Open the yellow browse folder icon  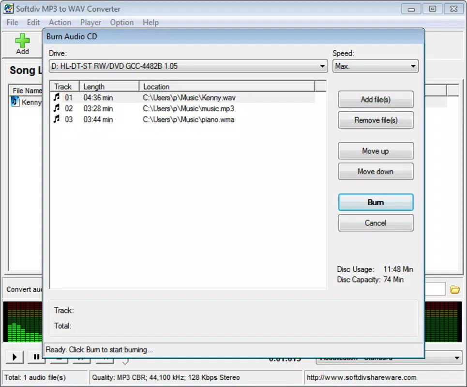point(455,289)
